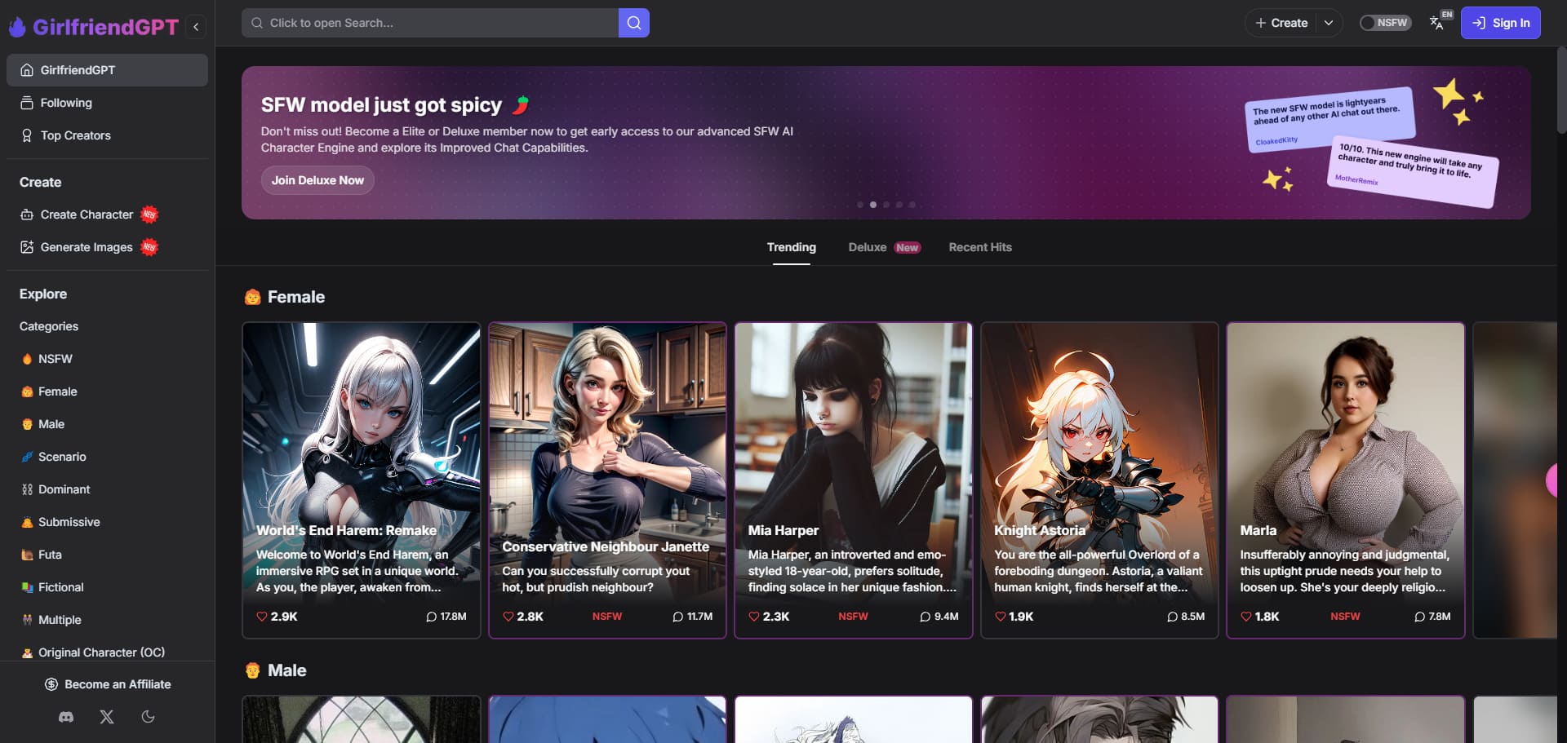Image resolution: width=1567 pixels, height=743 pixels.
Task: Toggle dark mode with moon icon
Action: 148,717
